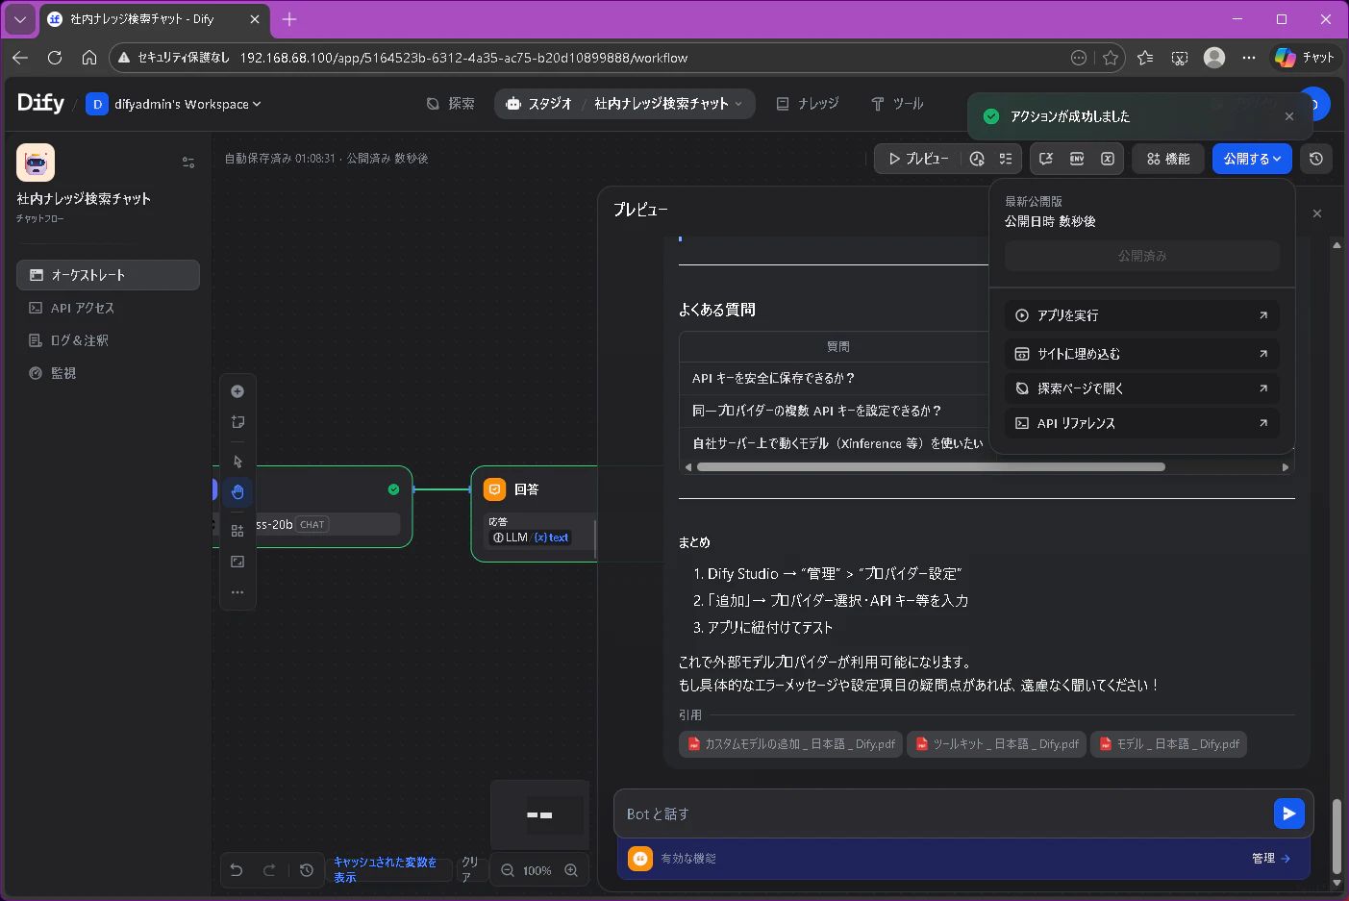The height and width of the screenshot is (901, 1349).
Task: Open the 探索 tab in top navigation
Action: [x=451, y=104]
